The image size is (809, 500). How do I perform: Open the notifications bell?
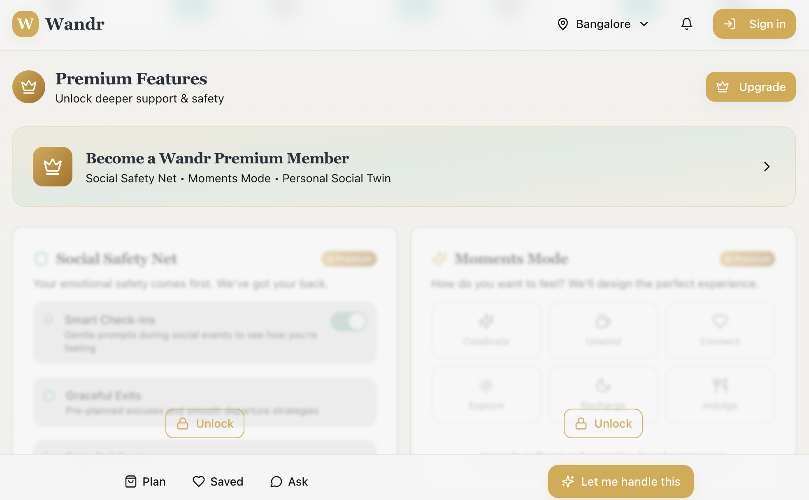coord(686,24)
